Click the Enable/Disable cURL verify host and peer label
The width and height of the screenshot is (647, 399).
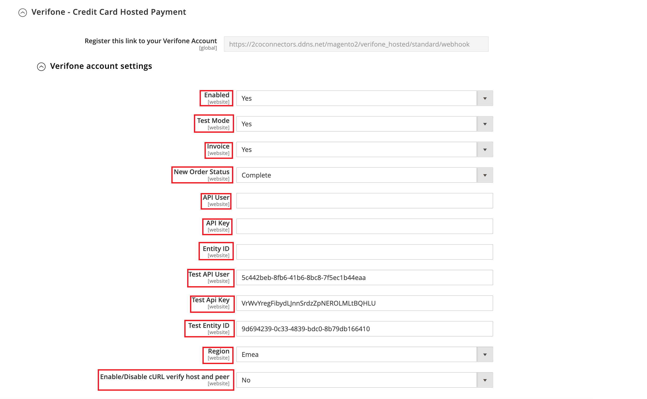[165, 377]
